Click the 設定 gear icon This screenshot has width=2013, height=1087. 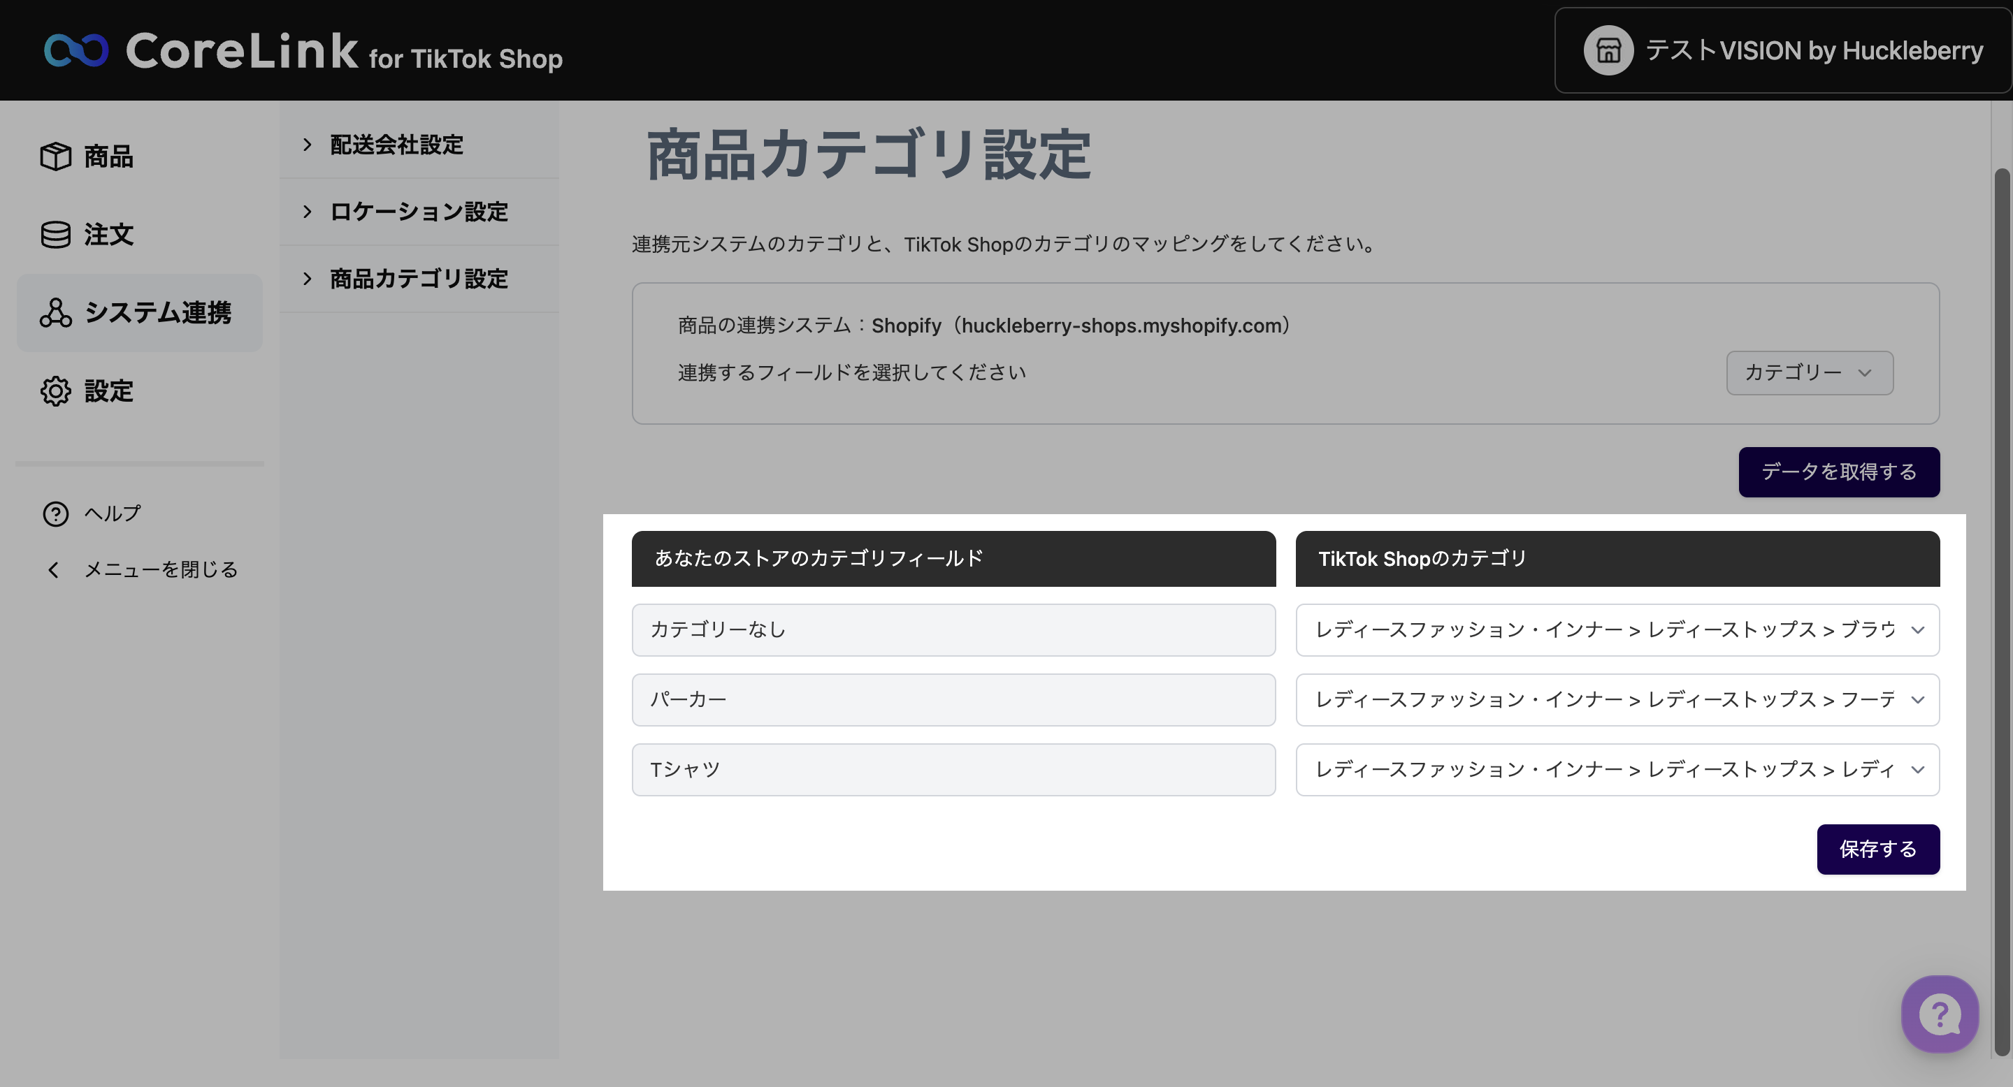[55, 391]
